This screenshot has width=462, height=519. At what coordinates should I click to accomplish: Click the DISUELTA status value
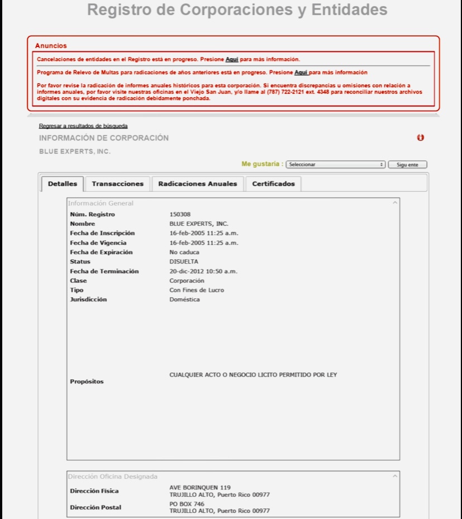tap(183, 261)
